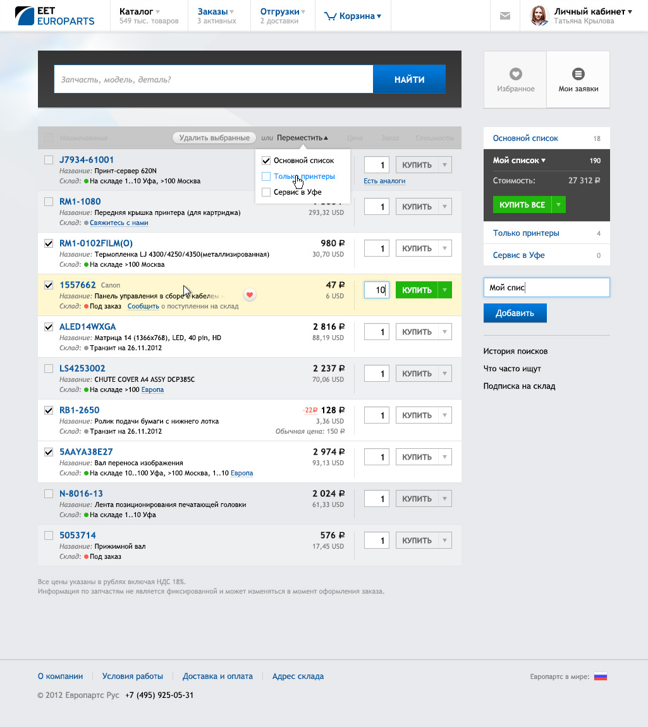Click the parts search input field
648x727 pixels.
[x=213, y=80]
